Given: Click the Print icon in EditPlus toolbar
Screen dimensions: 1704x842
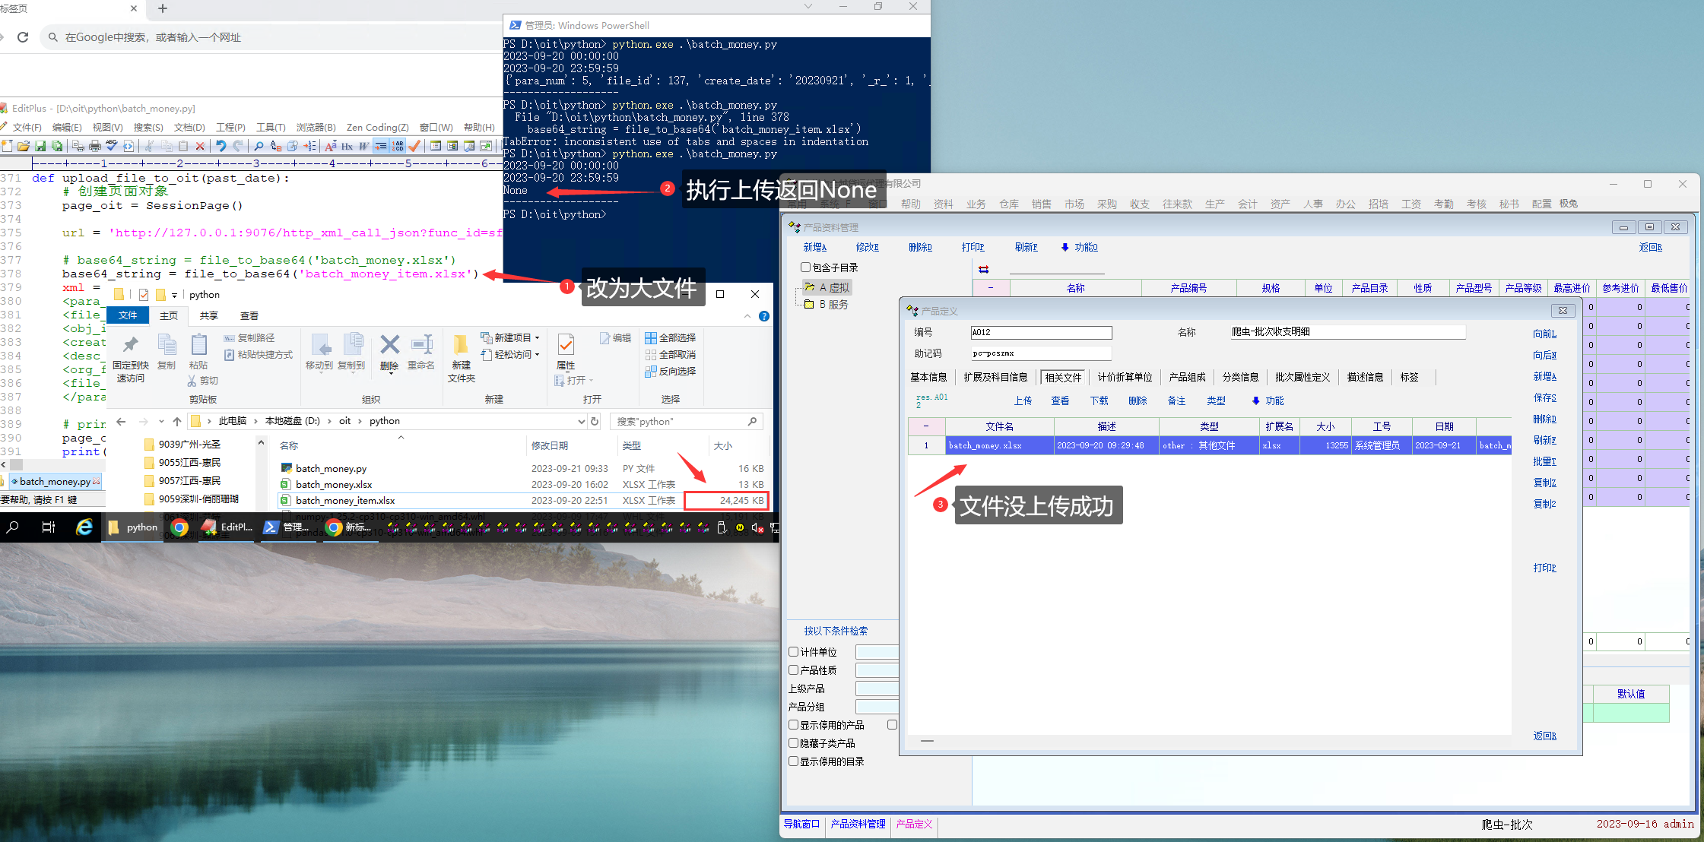Looking at the screenshot, I should [x=95, y=146].
